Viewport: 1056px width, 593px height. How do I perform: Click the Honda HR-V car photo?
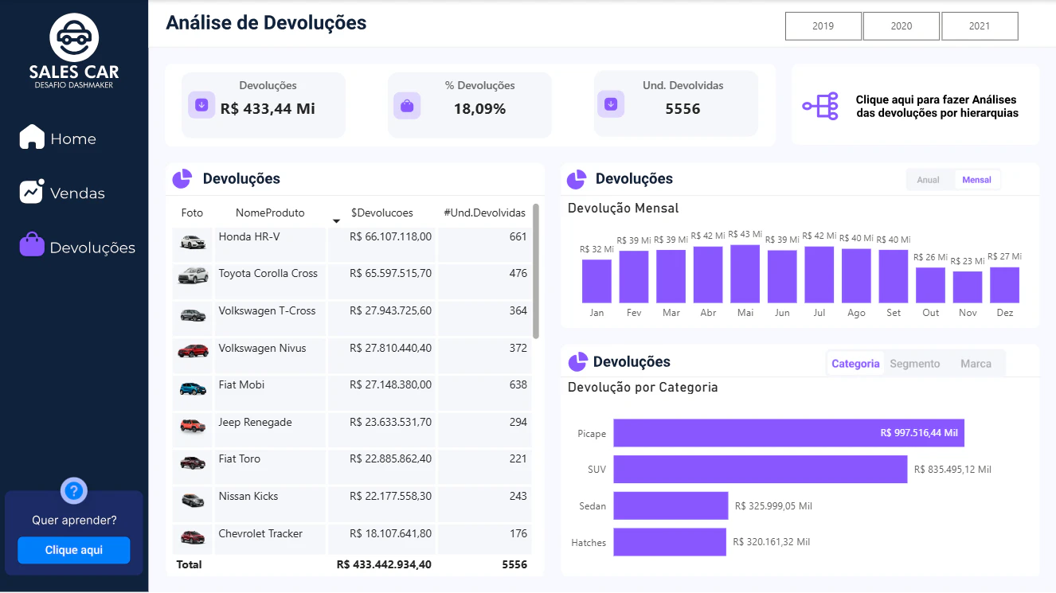[193, 242]
